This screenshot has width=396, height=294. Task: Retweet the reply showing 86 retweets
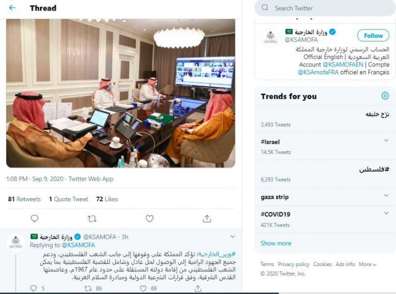pyautogui.click(x=88, y=288)
